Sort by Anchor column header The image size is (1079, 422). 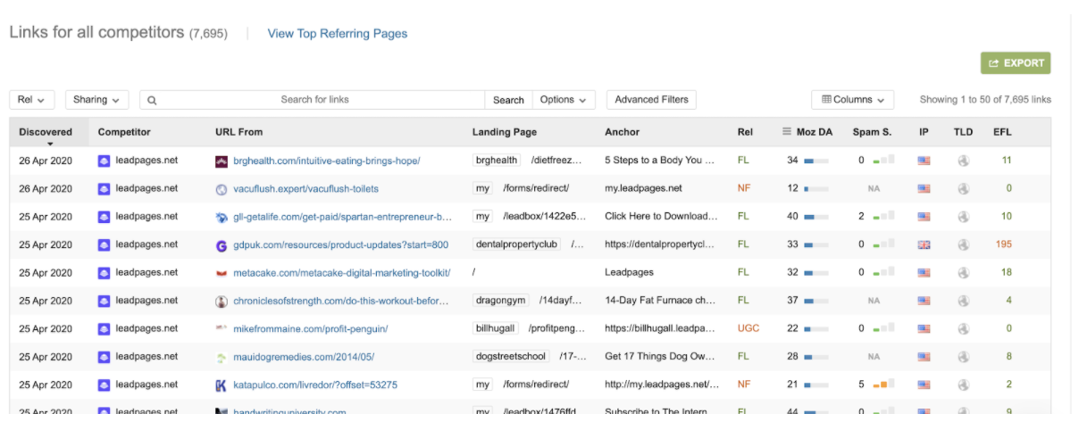click(622, 132)
